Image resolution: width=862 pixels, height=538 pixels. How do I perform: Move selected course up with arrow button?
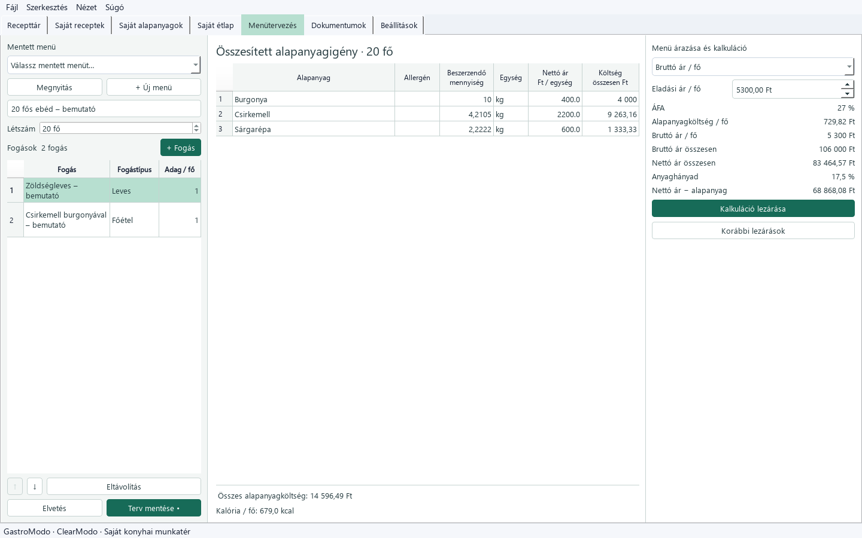(15, 487)
